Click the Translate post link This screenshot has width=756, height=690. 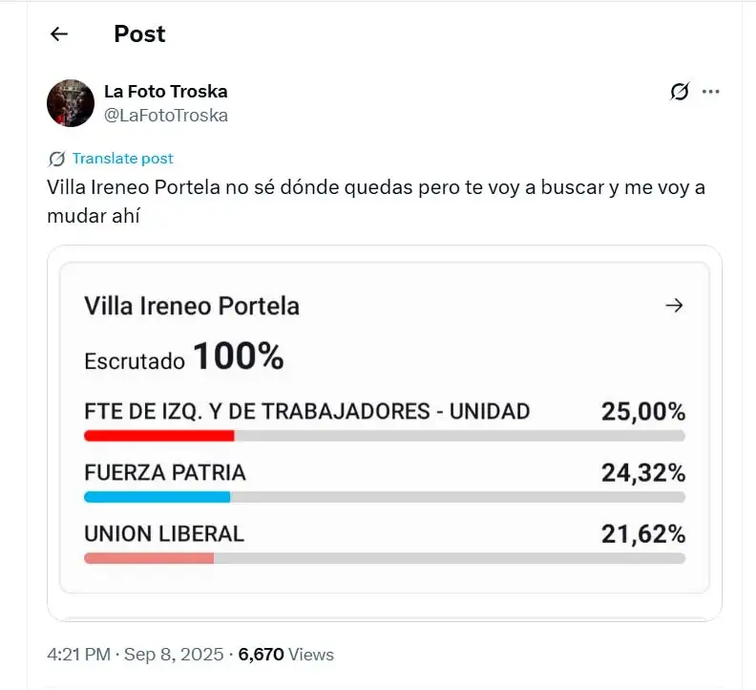pos(122,159)
